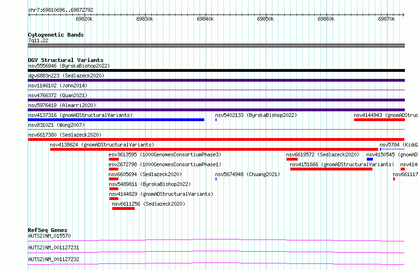Click the 69820k ruler tick

[84, 19]
